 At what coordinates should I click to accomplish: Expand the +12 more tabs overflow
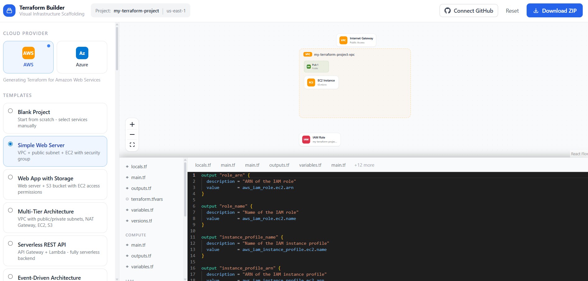[364, 165]
